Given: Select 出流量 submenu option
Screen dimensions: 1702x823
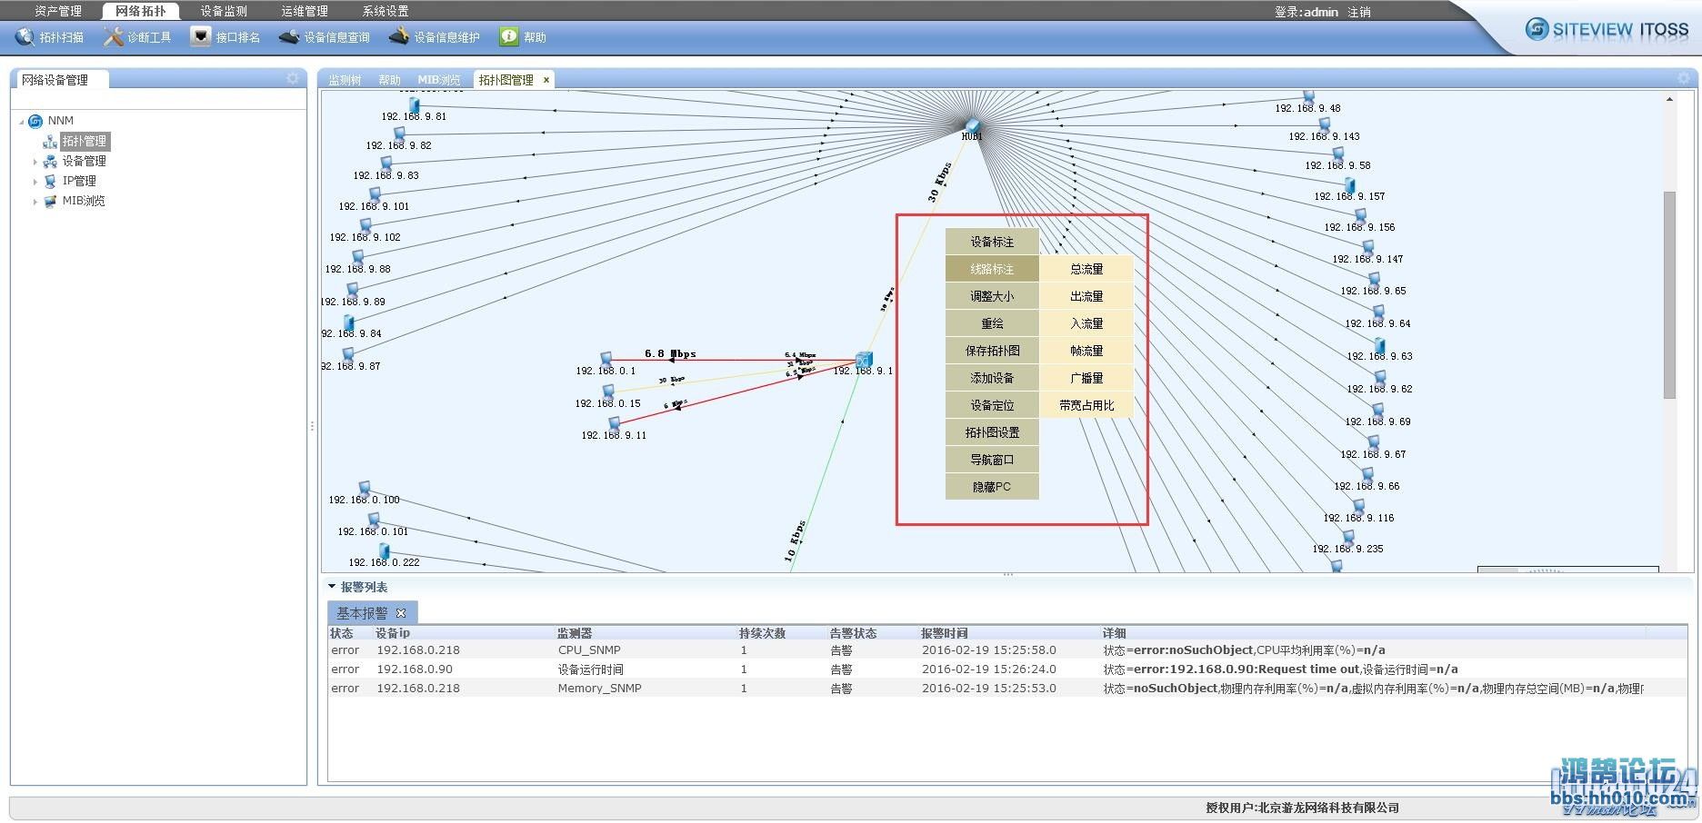Looking at the screenshot, I should (1086, 296).
